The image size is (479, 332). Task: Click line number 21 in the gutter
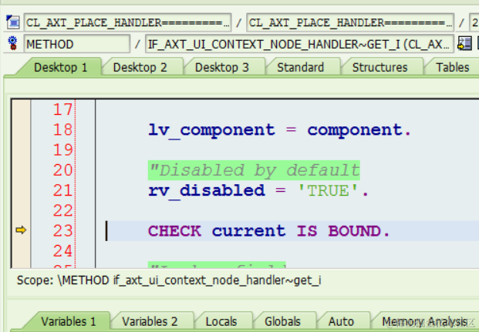coord(63,190)
